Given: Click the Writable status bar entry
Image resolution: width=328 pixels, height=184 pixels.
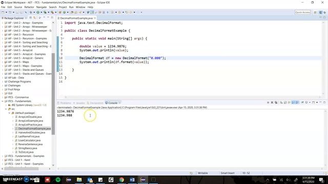Looking at the screenshot, I should [x=203, y=173].
